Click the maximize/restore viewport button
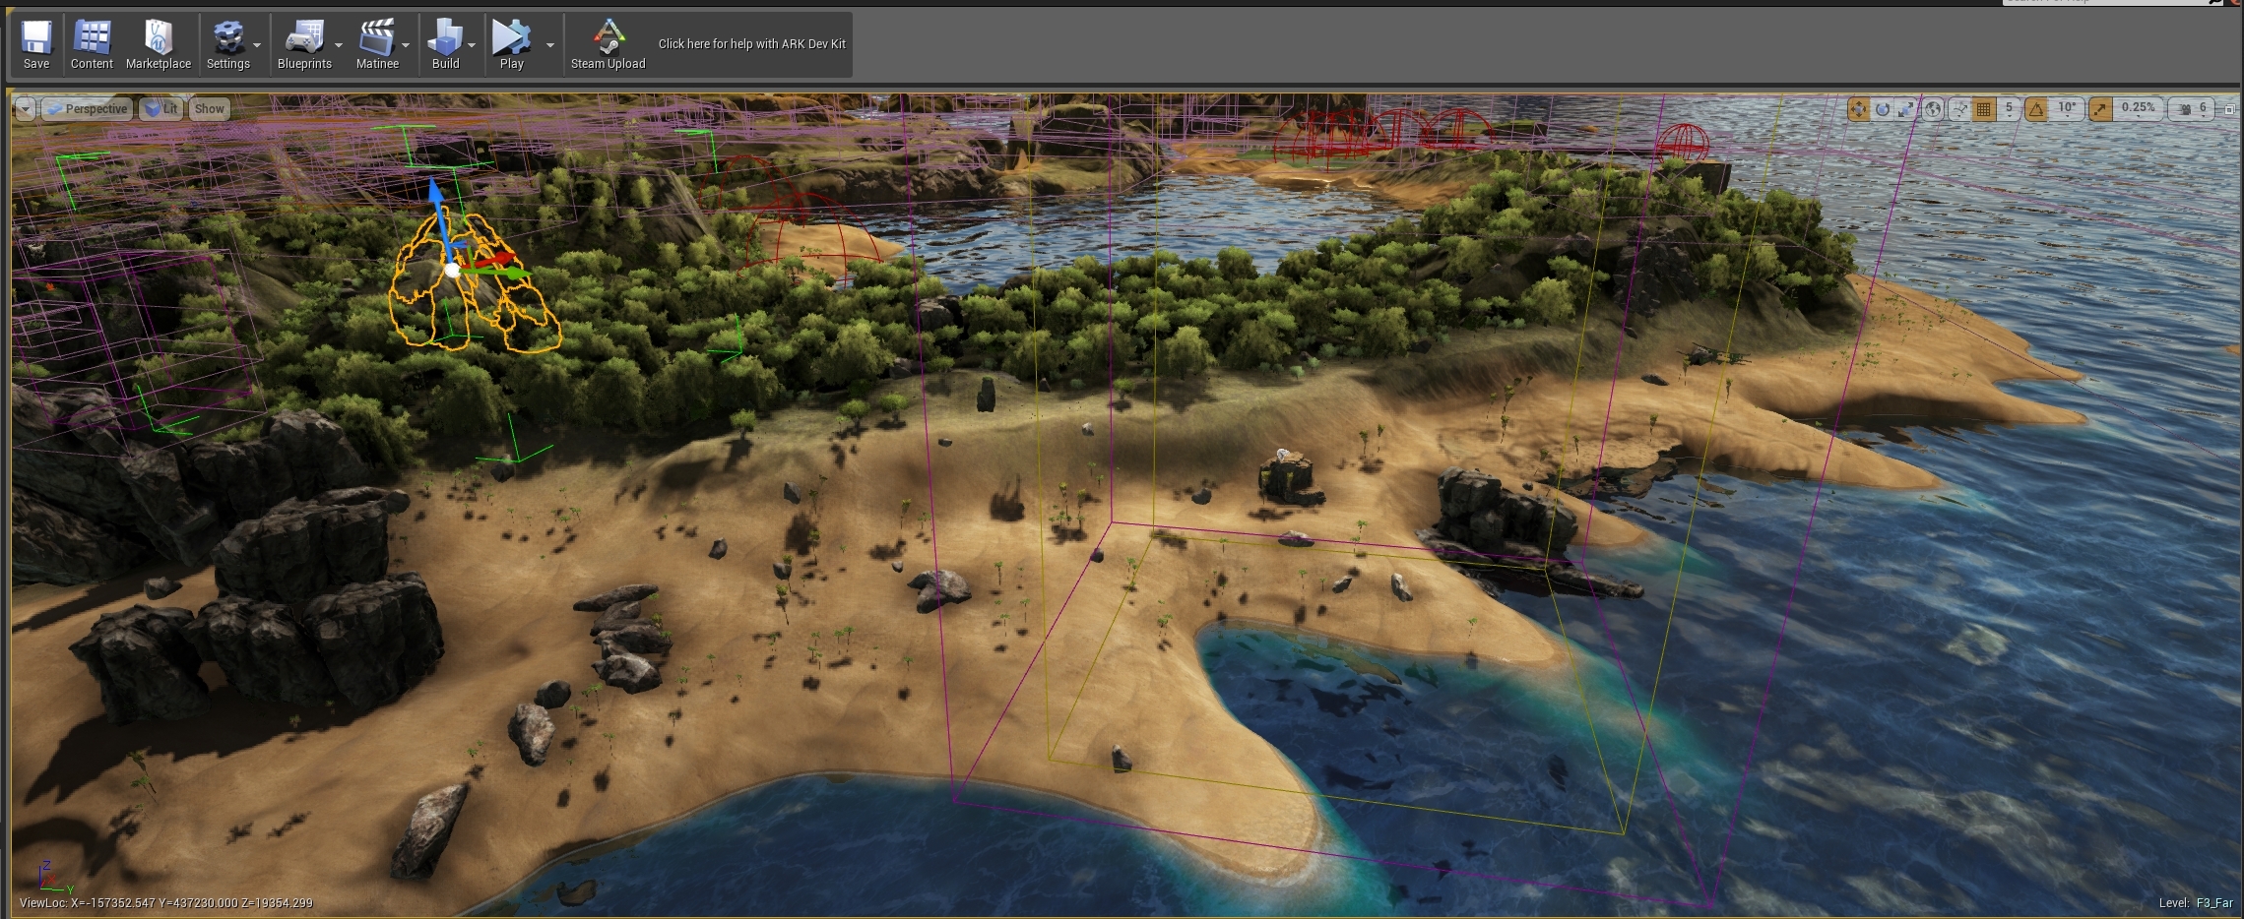 [x=2229, y=109]
